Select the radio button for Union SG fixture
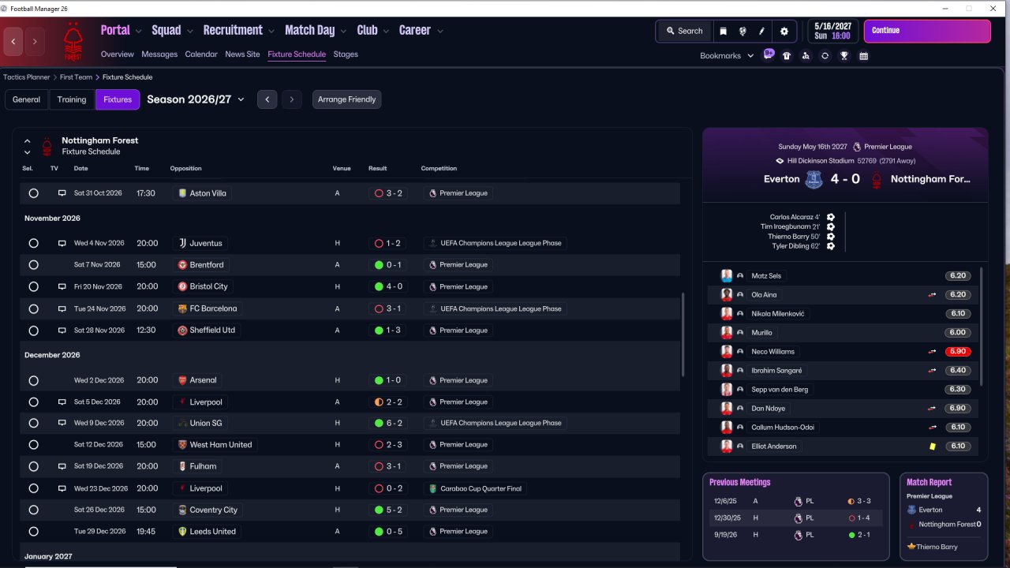This screenshot has height=568, width=1010. [33, 424]
